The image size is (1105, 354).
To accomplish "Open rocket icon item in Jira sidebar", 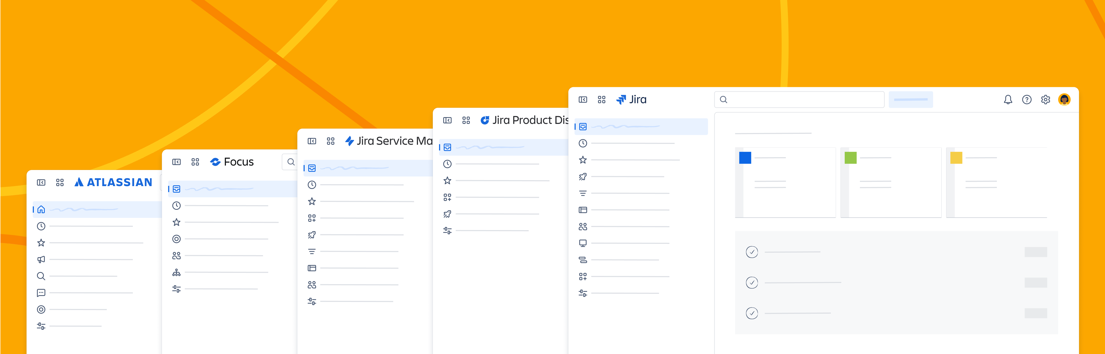I will tap(583, 176).
